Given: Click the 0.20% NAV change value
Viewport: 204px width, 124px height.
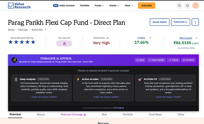Looking at the screenshot, I should tap(195, 44).
